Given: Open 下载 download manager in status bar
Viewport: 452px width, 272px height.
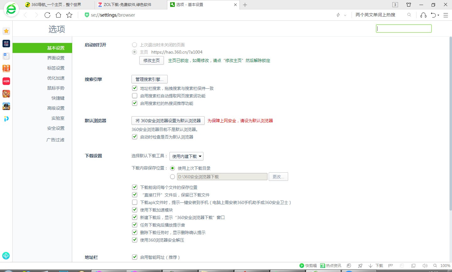Looking at the screenshot, I should [376, 266].
